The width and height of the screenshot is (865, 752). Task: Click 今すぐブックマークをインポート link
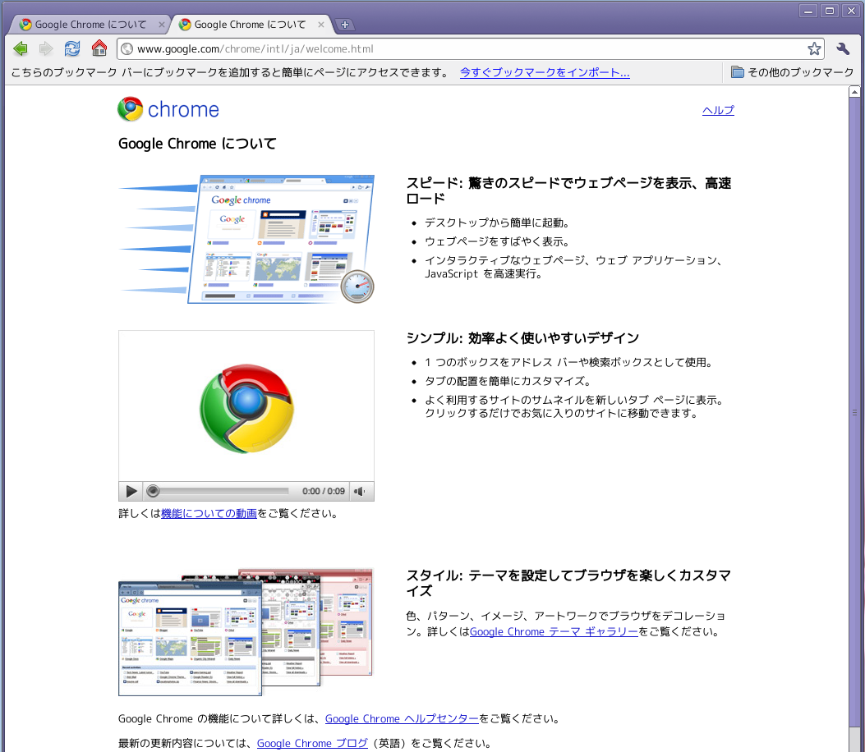[x=544, y=72]
